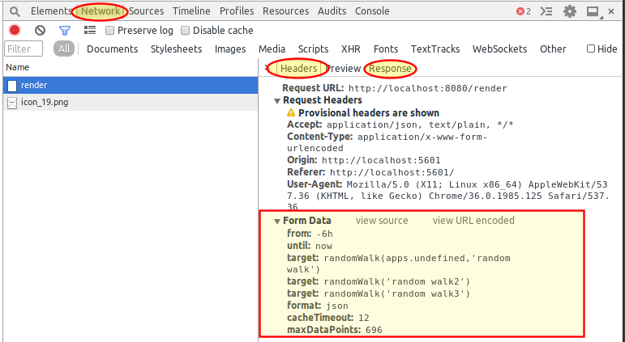Collapse the Request Headers section
Image resolution: width=625 pixels, height=342 pixels.
(x=277, y=100)
